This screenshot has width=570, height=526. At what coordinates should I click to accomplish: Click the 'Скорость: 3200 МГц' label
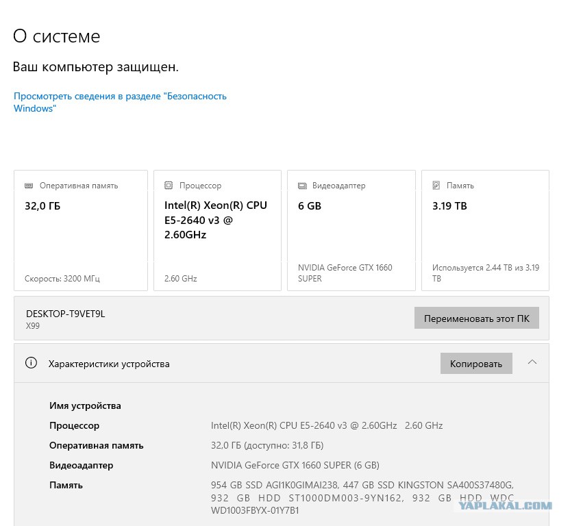[62, 279]
